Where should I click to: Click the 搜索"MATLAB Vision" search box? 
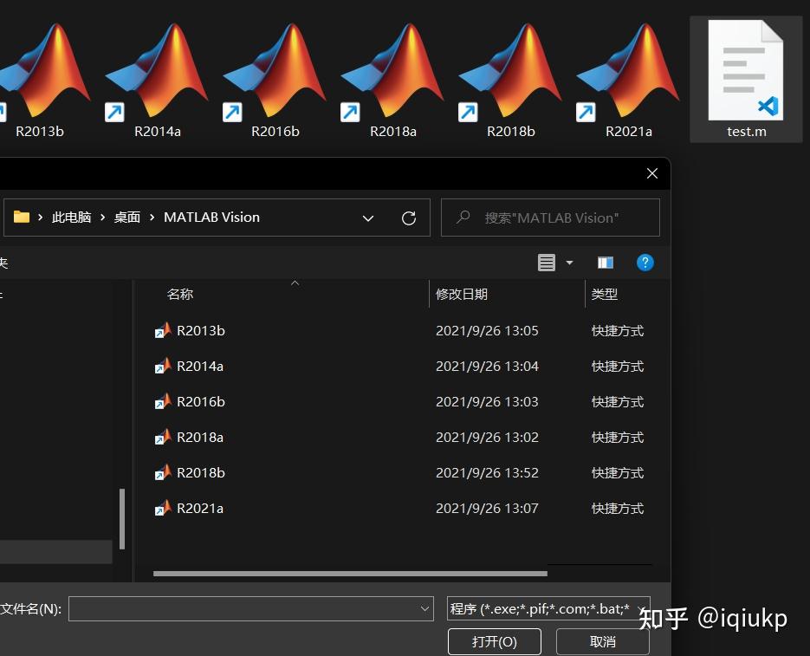pyautogui.click(x=551, y=218)
